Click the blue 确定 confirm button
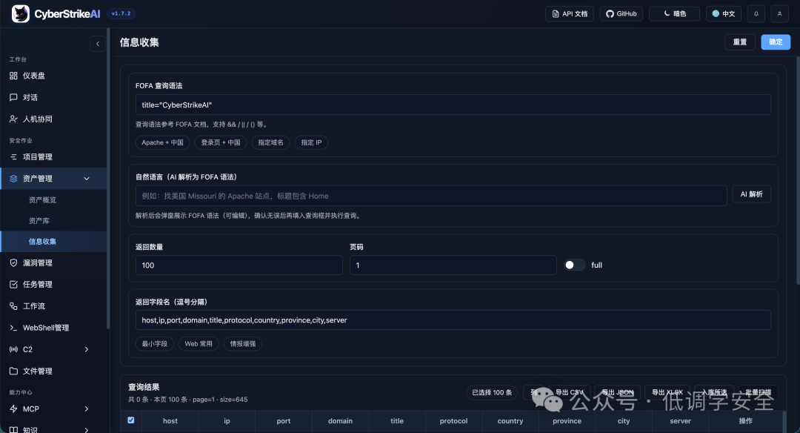 (x=776, y=42)
